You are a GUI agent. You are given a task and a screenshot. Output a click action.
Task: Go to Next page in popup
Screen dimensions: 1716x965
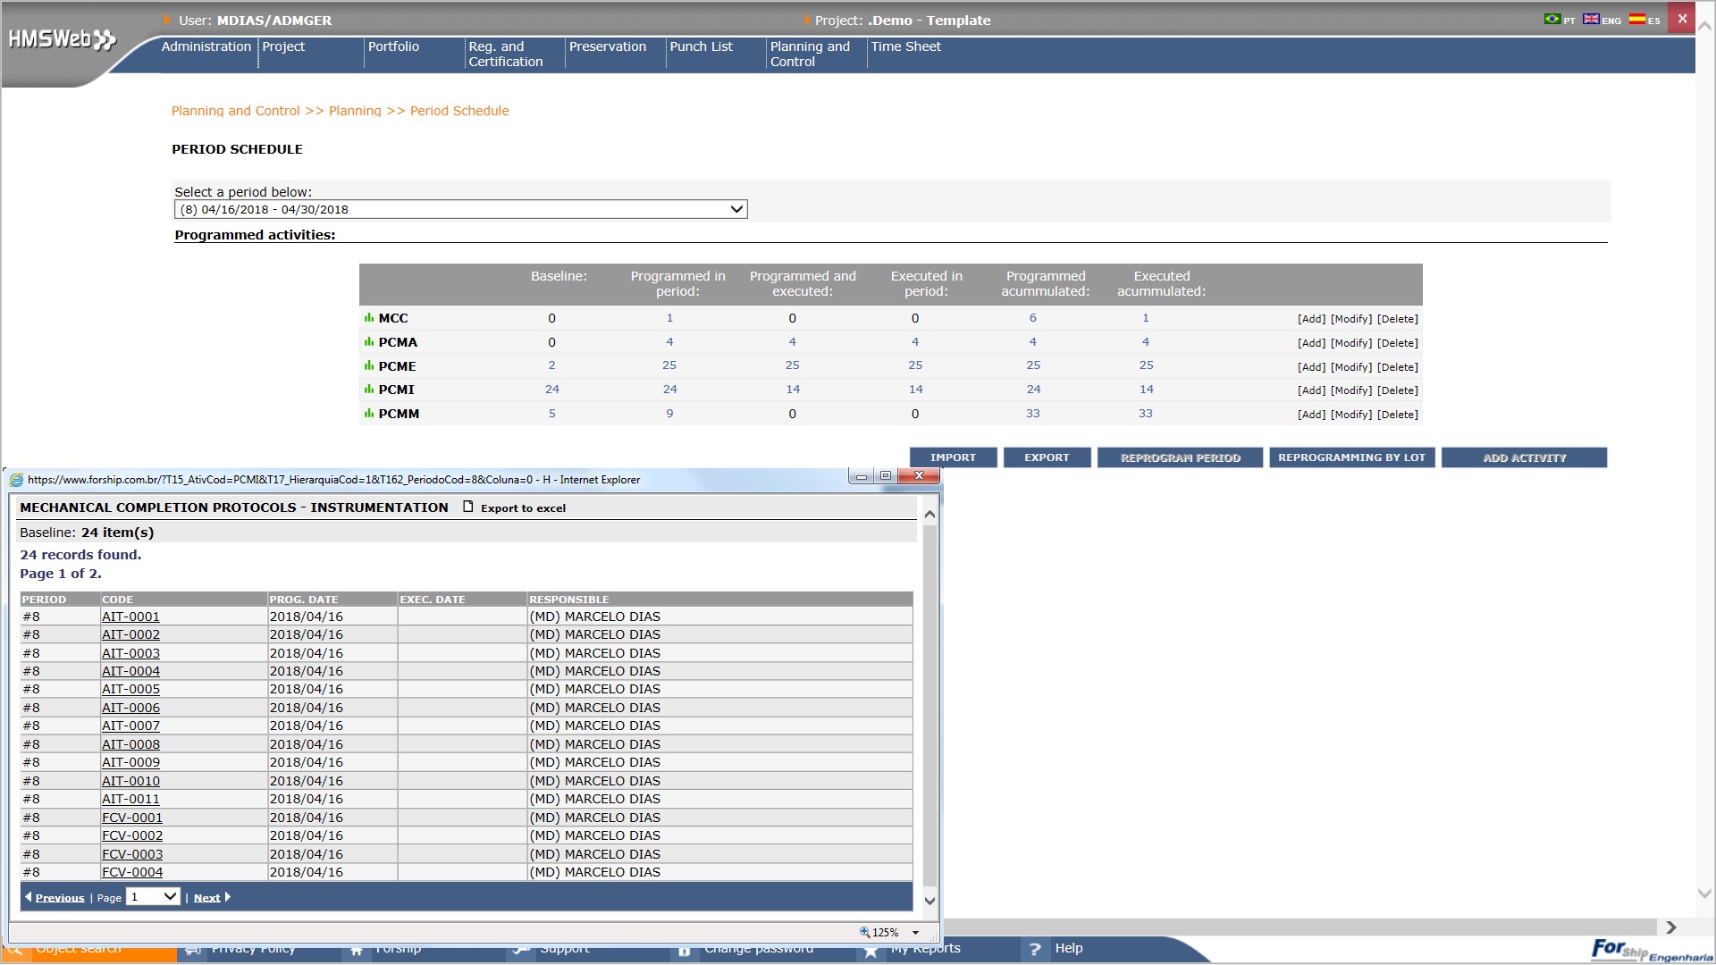pyautogui.click(x=207, y=898)
